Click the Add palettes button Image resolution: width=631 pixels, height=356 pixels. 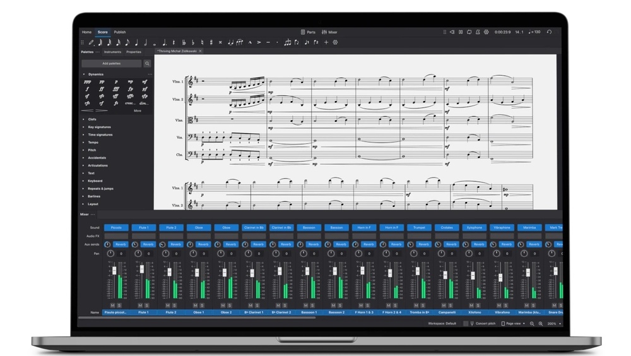(111, 64)
